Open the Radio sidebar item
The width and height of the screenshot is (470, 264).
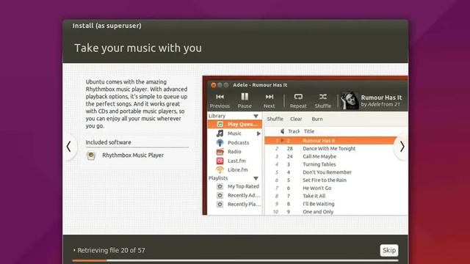234,152
